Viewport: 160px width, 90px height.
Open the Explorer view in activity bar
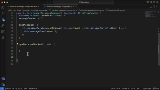point(3,7)
